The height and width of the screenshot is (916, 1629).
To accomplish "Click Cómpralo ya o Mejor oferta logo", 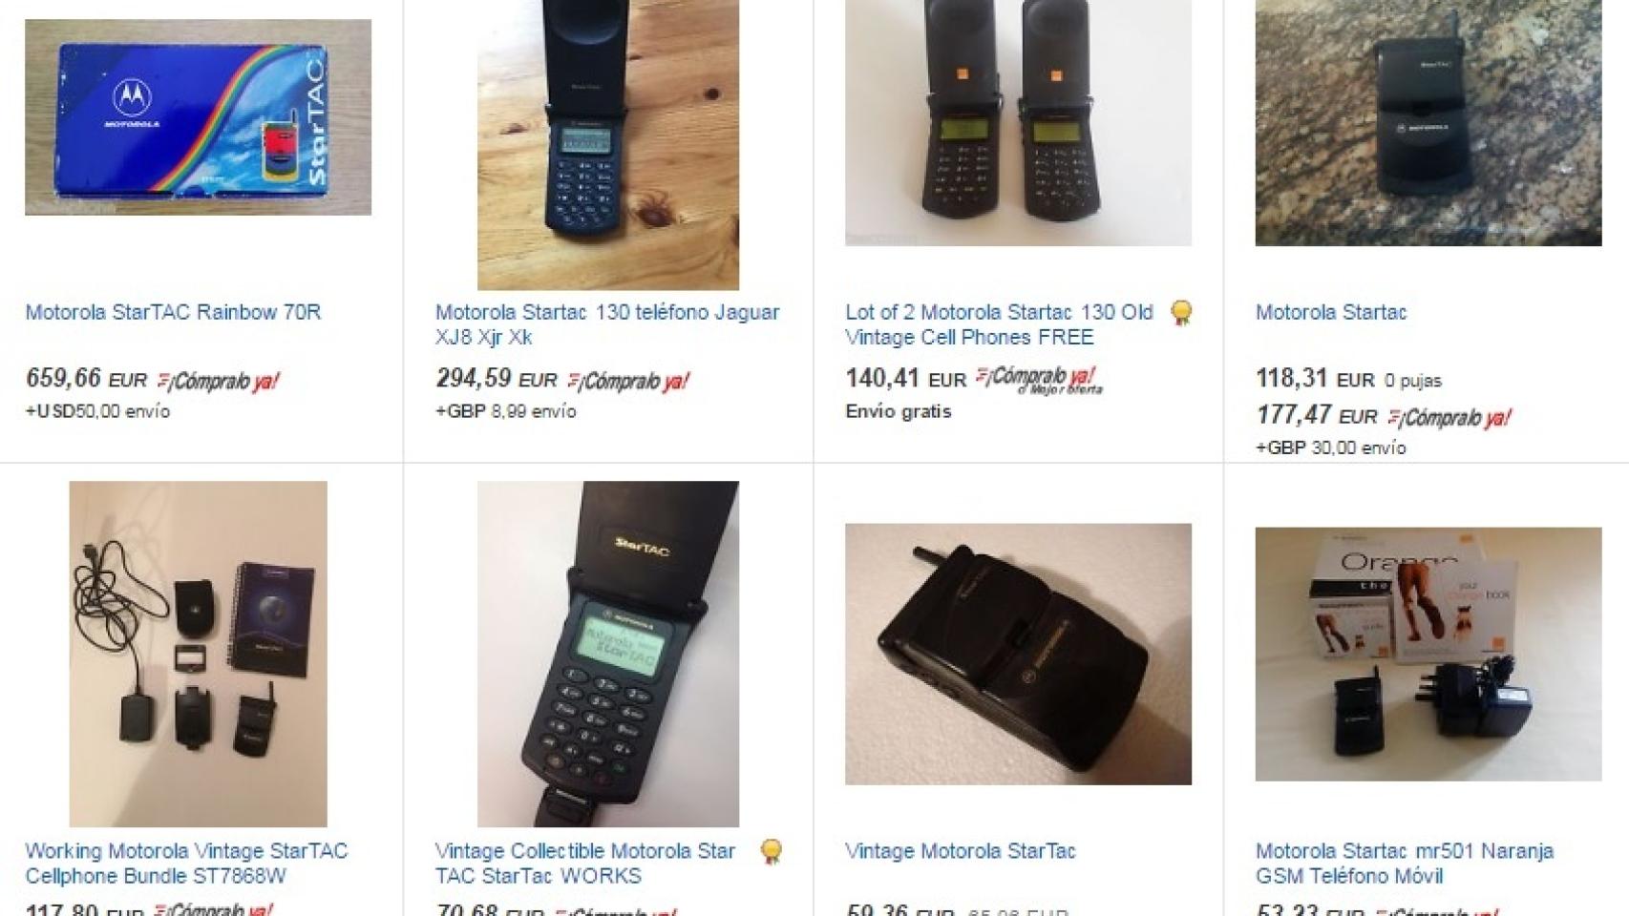I will (1038, 380).
